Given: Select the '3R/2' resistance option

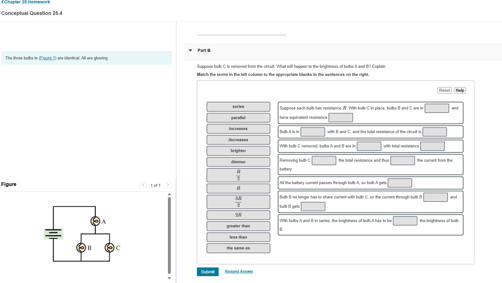Looking at the screenshot, I should pos(238,202).
